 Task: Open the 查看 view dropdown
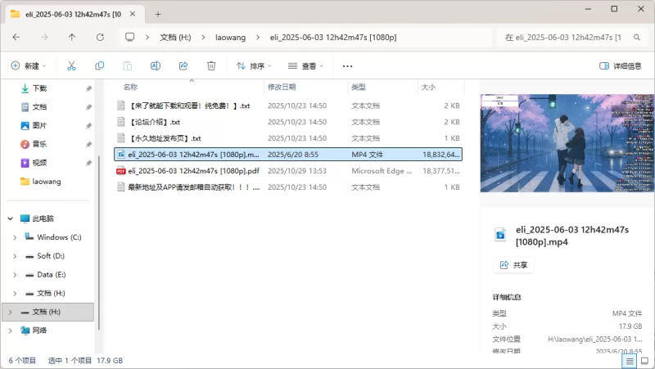(306, 65)
